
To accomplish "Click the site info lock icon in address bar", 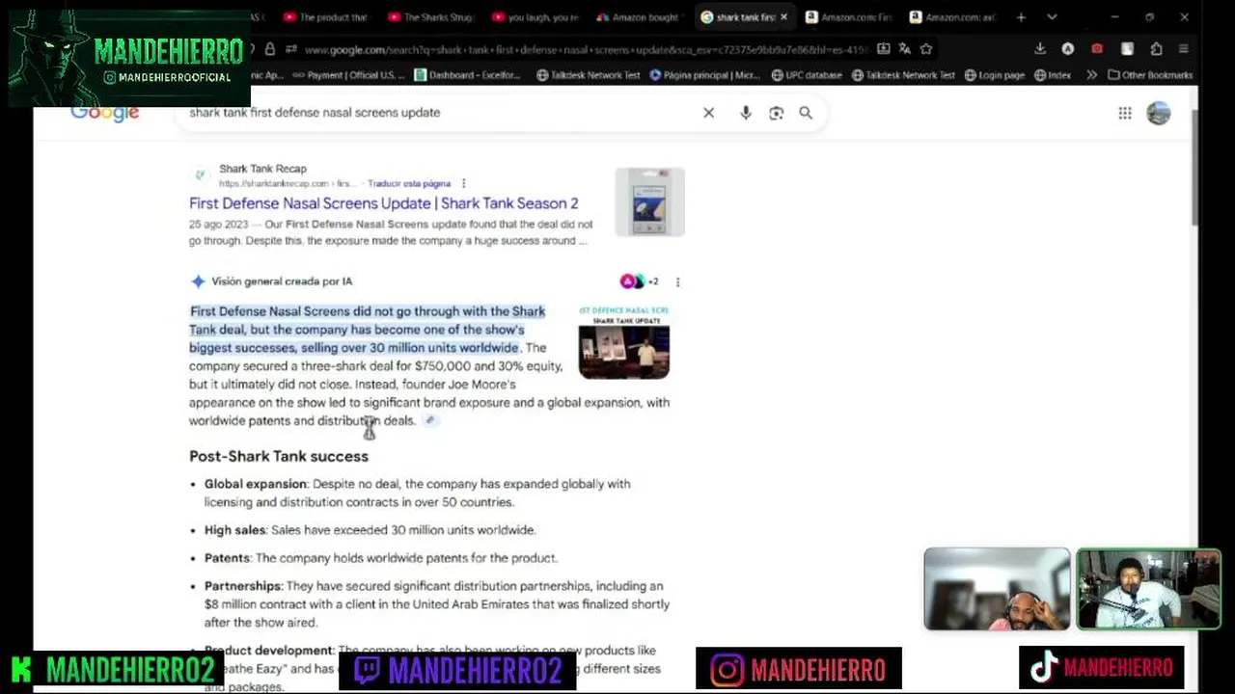I will pos(269,49).
